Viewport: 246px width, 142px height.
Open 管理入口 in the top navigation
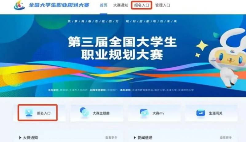point(163,5)
